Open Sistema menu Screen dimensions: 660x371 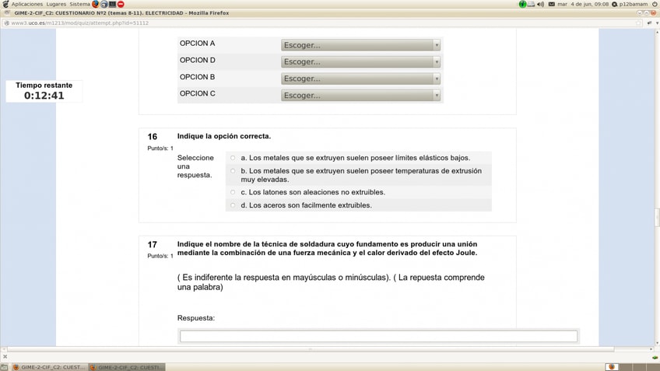pyautogui.click(x=79, y=4)
